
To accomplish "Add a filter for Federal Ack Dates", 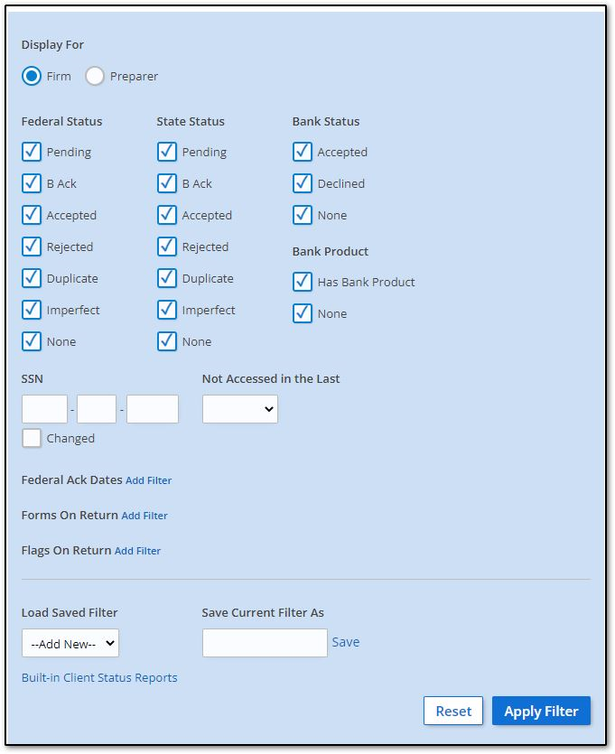I will tap(148, 480).
